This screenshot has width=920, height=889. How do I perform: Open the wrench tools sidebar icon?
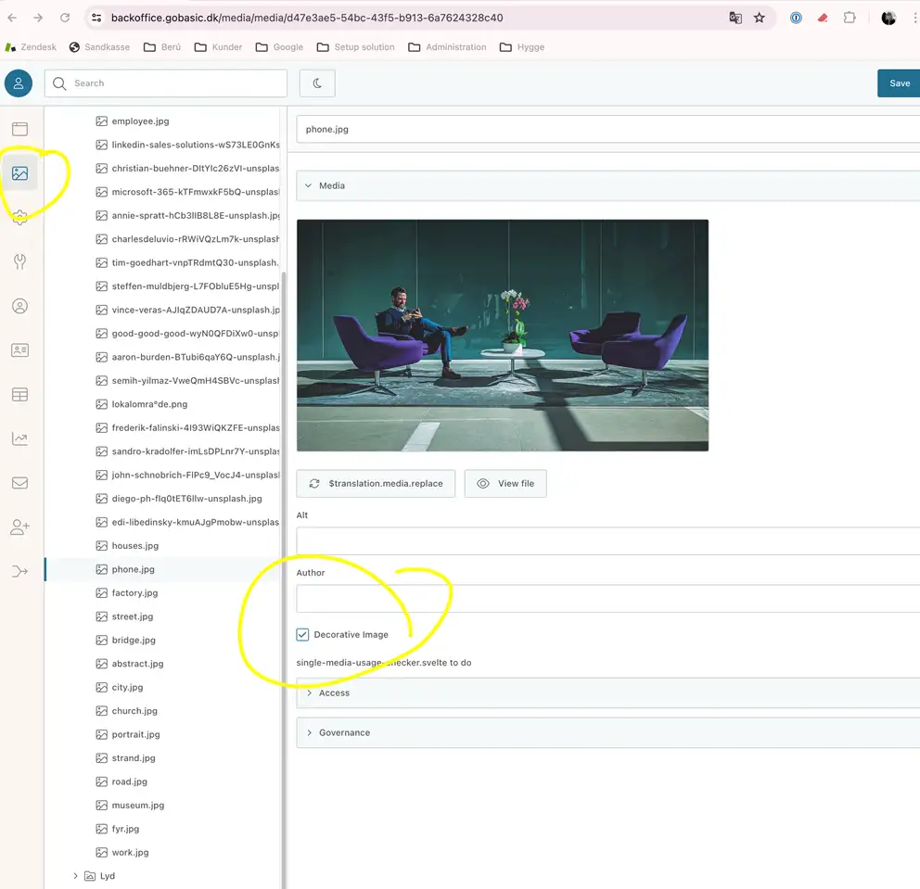point(19,262)
